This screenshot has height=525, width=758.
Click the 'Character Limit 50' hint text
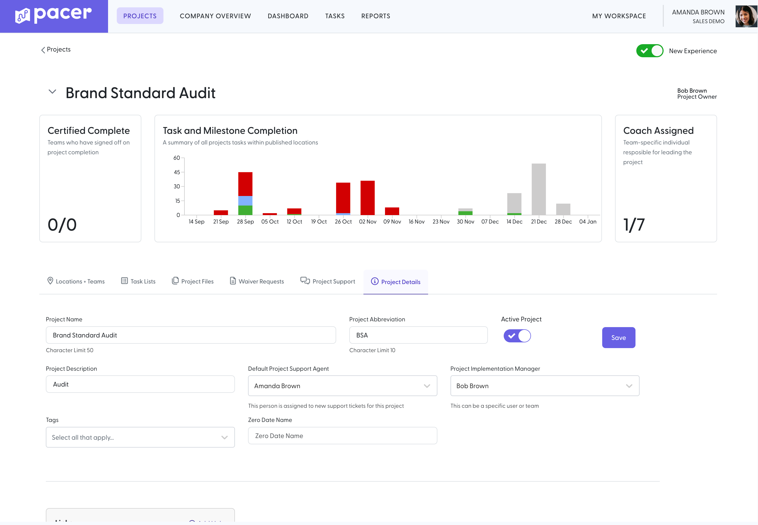click(70, 350)
